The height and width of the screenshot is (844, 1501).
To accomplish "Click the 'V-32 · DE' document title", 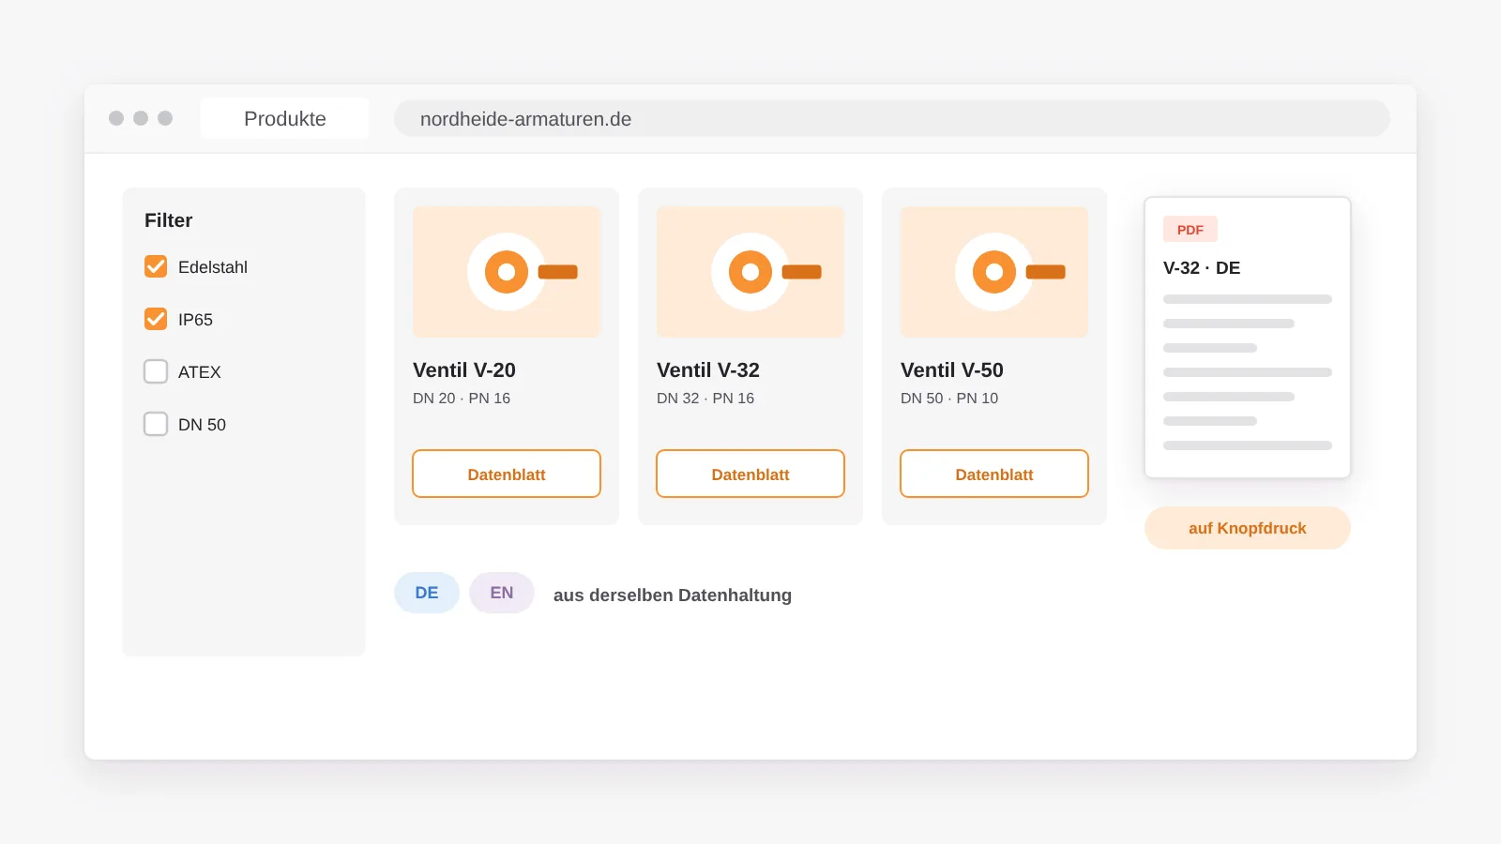I will point(1202,268).
